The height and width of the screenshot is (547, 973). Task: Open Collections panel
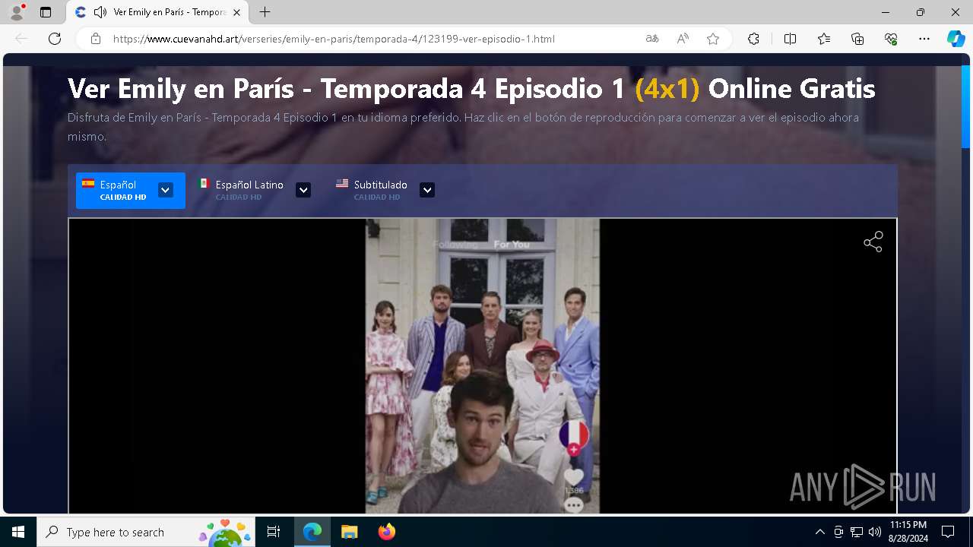(857, 39)
